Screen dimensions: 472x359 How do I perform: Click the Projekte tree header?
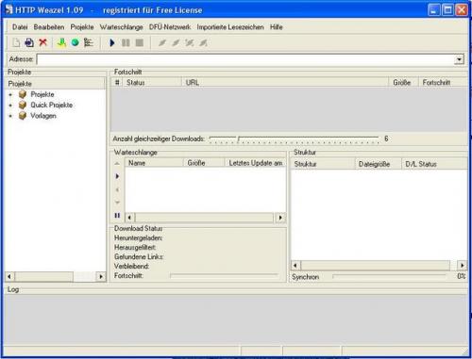[x=56, y=84]
